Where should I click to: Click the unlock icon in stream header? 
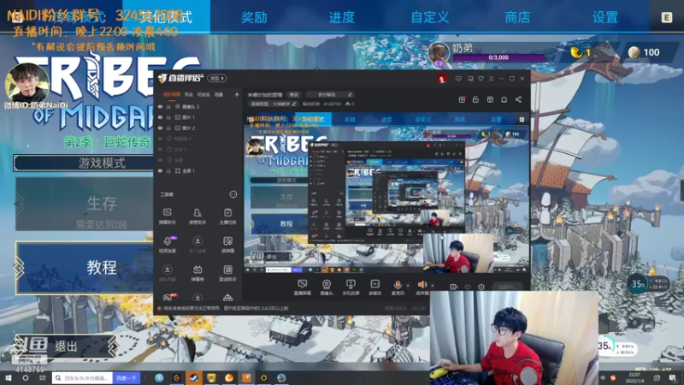[475, 99]
